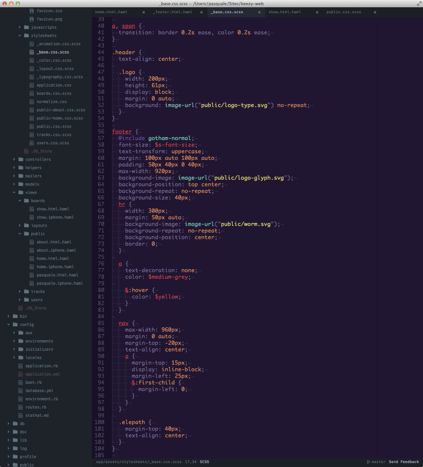Open environment.rb in sidebar

tap(42, 399)
